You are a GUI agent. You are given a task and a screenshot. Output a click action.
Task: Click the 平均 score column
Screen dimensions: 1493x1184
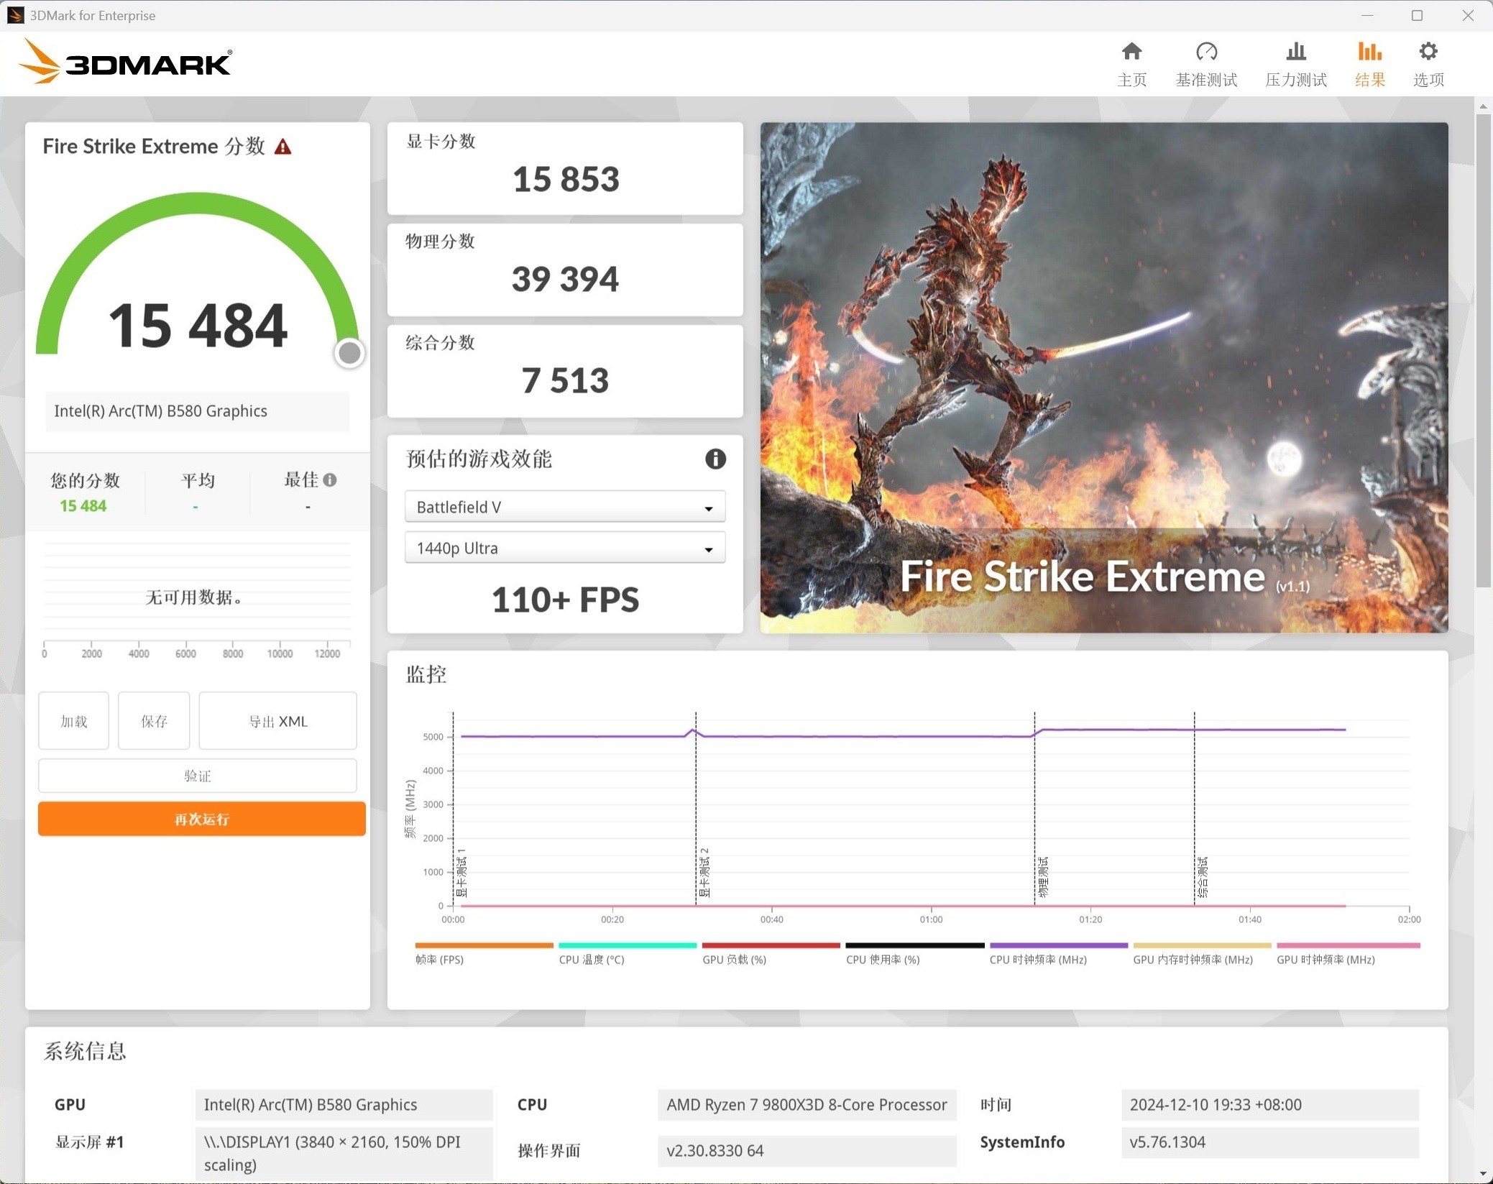[198, 492]
